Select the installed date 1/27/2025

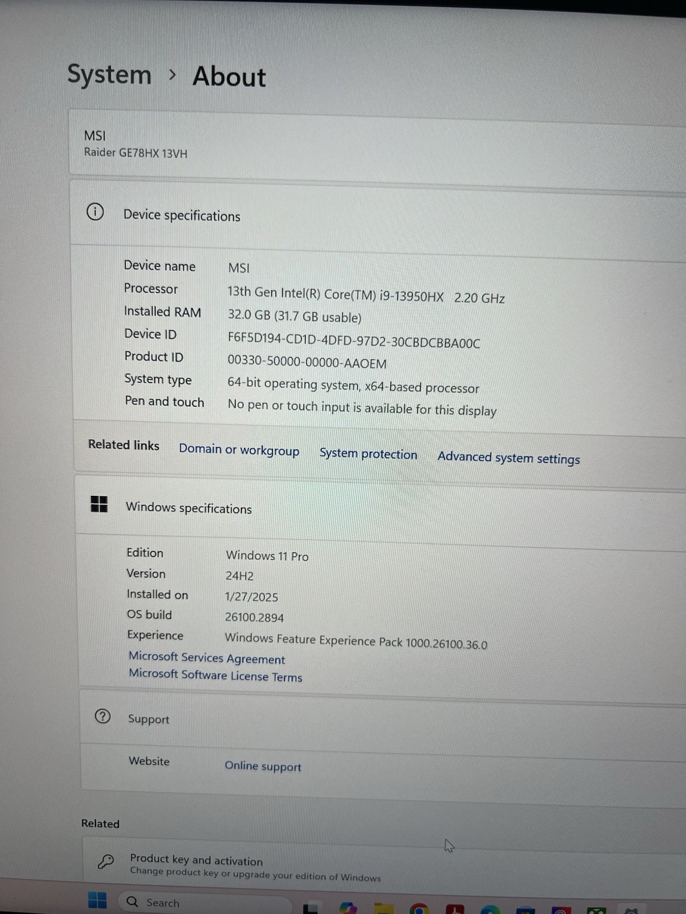[x=252, y=596]
